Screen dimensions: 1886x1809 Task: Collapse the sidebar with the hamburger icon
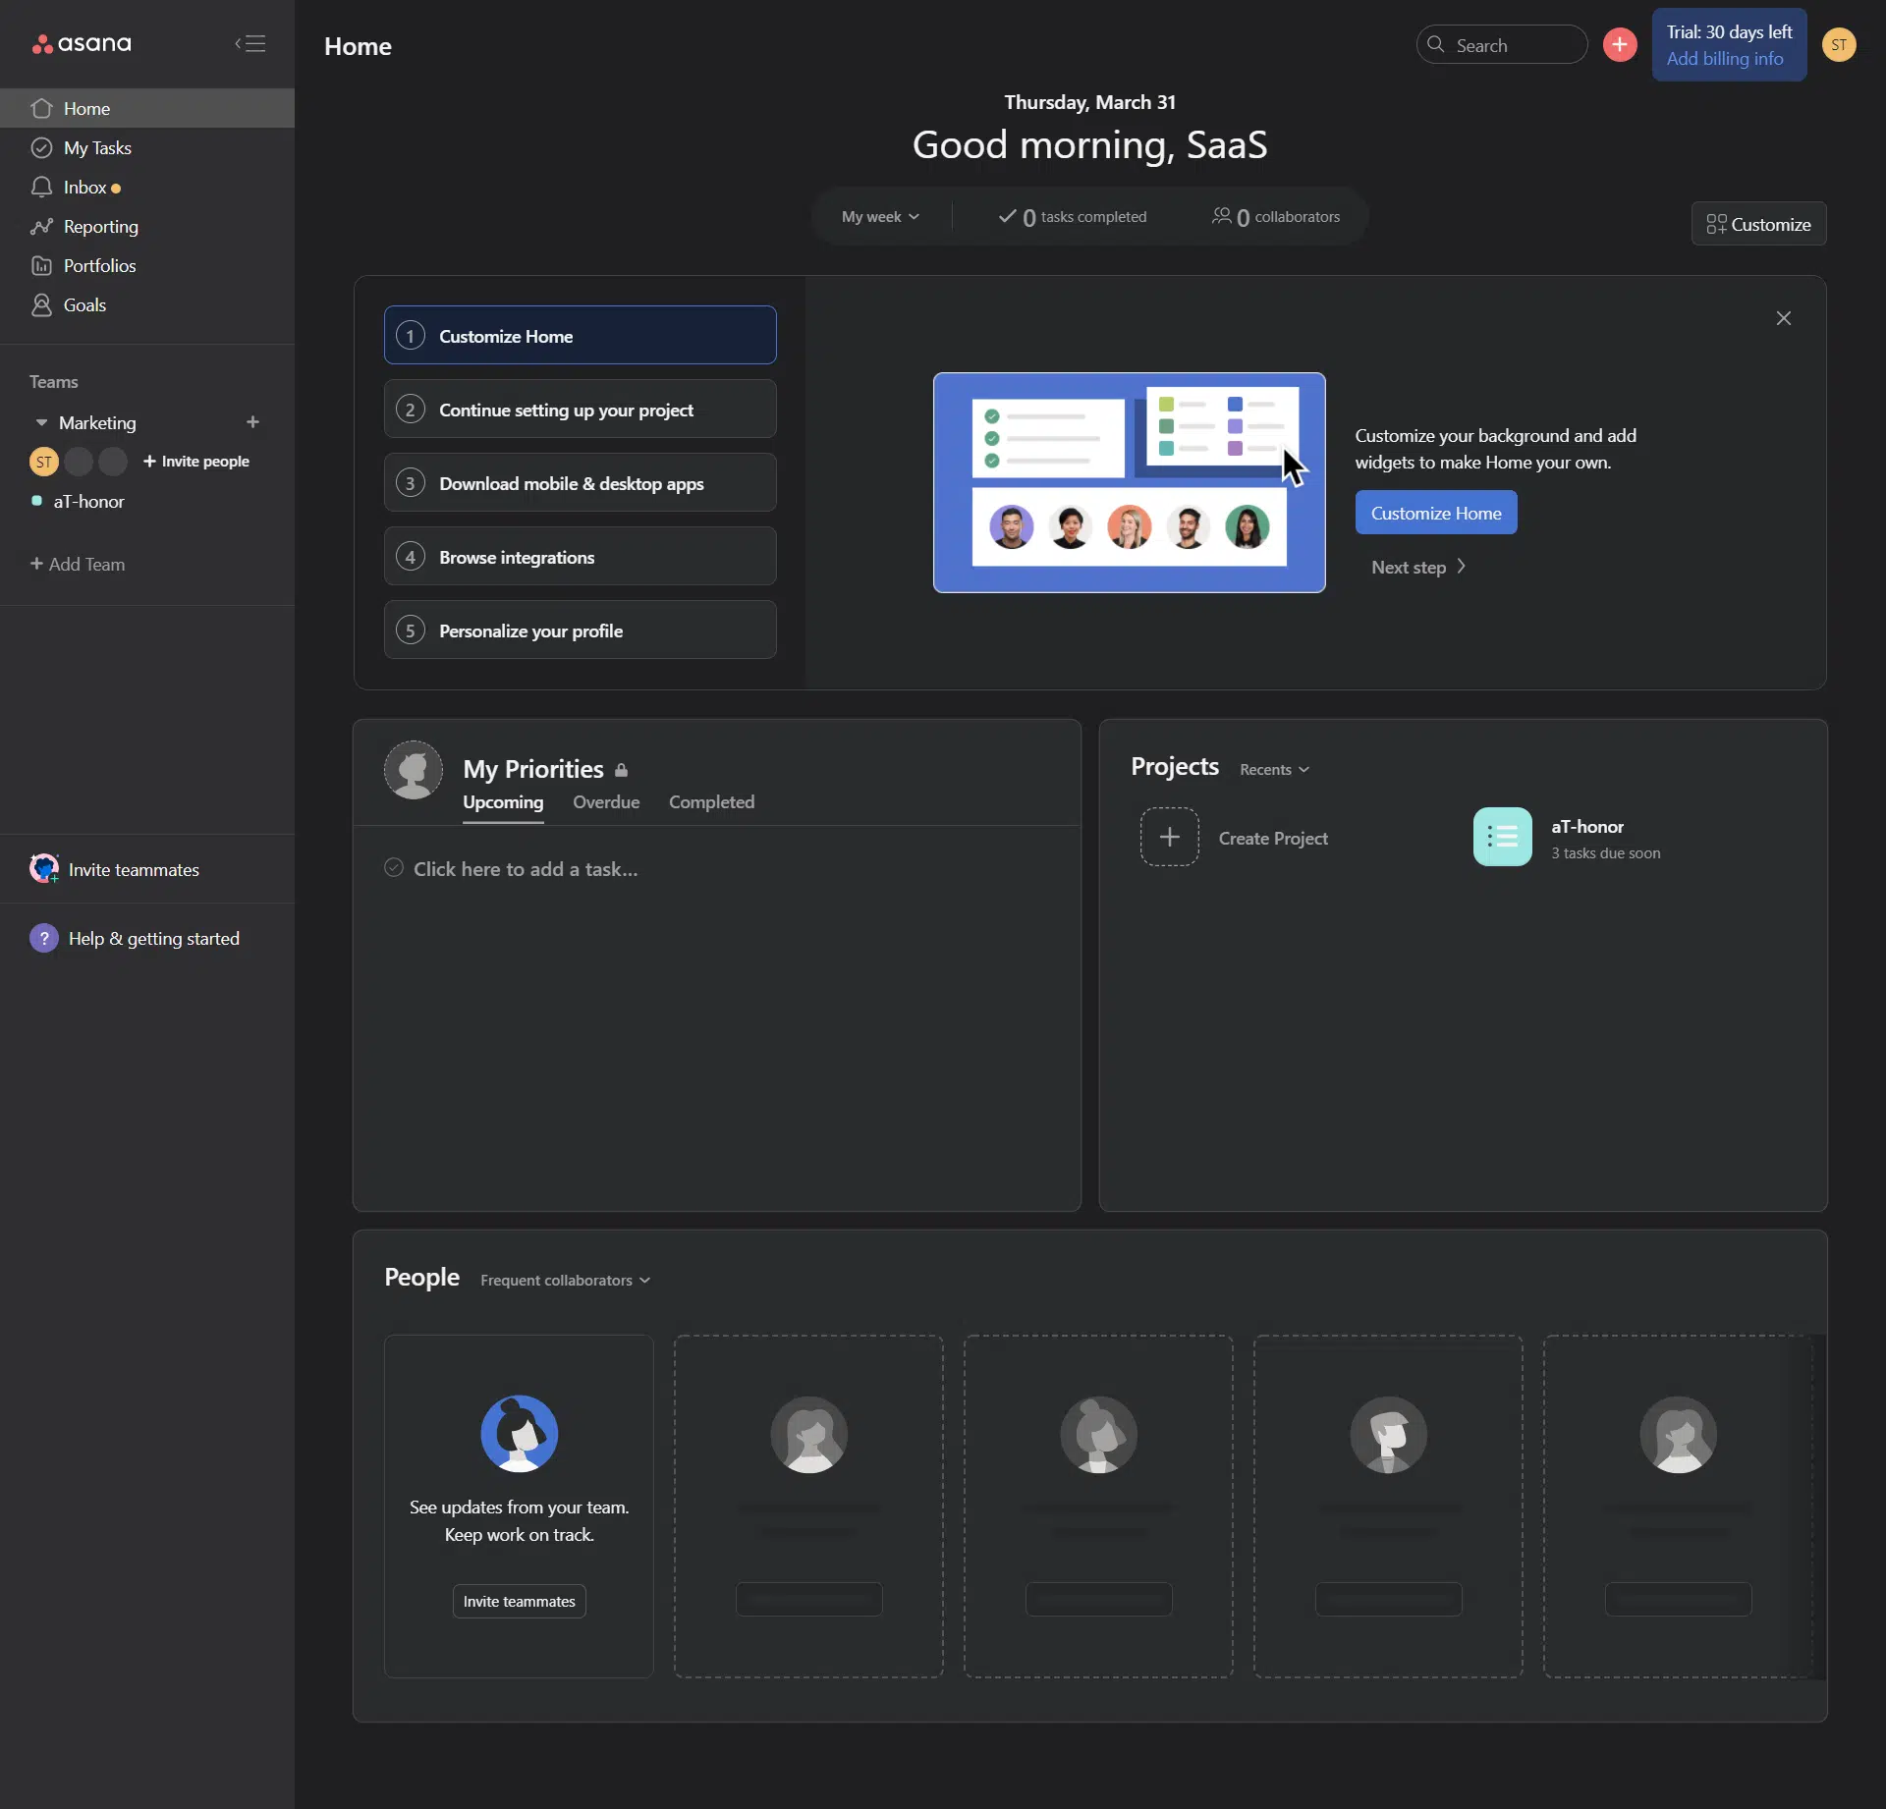[250, 43]
